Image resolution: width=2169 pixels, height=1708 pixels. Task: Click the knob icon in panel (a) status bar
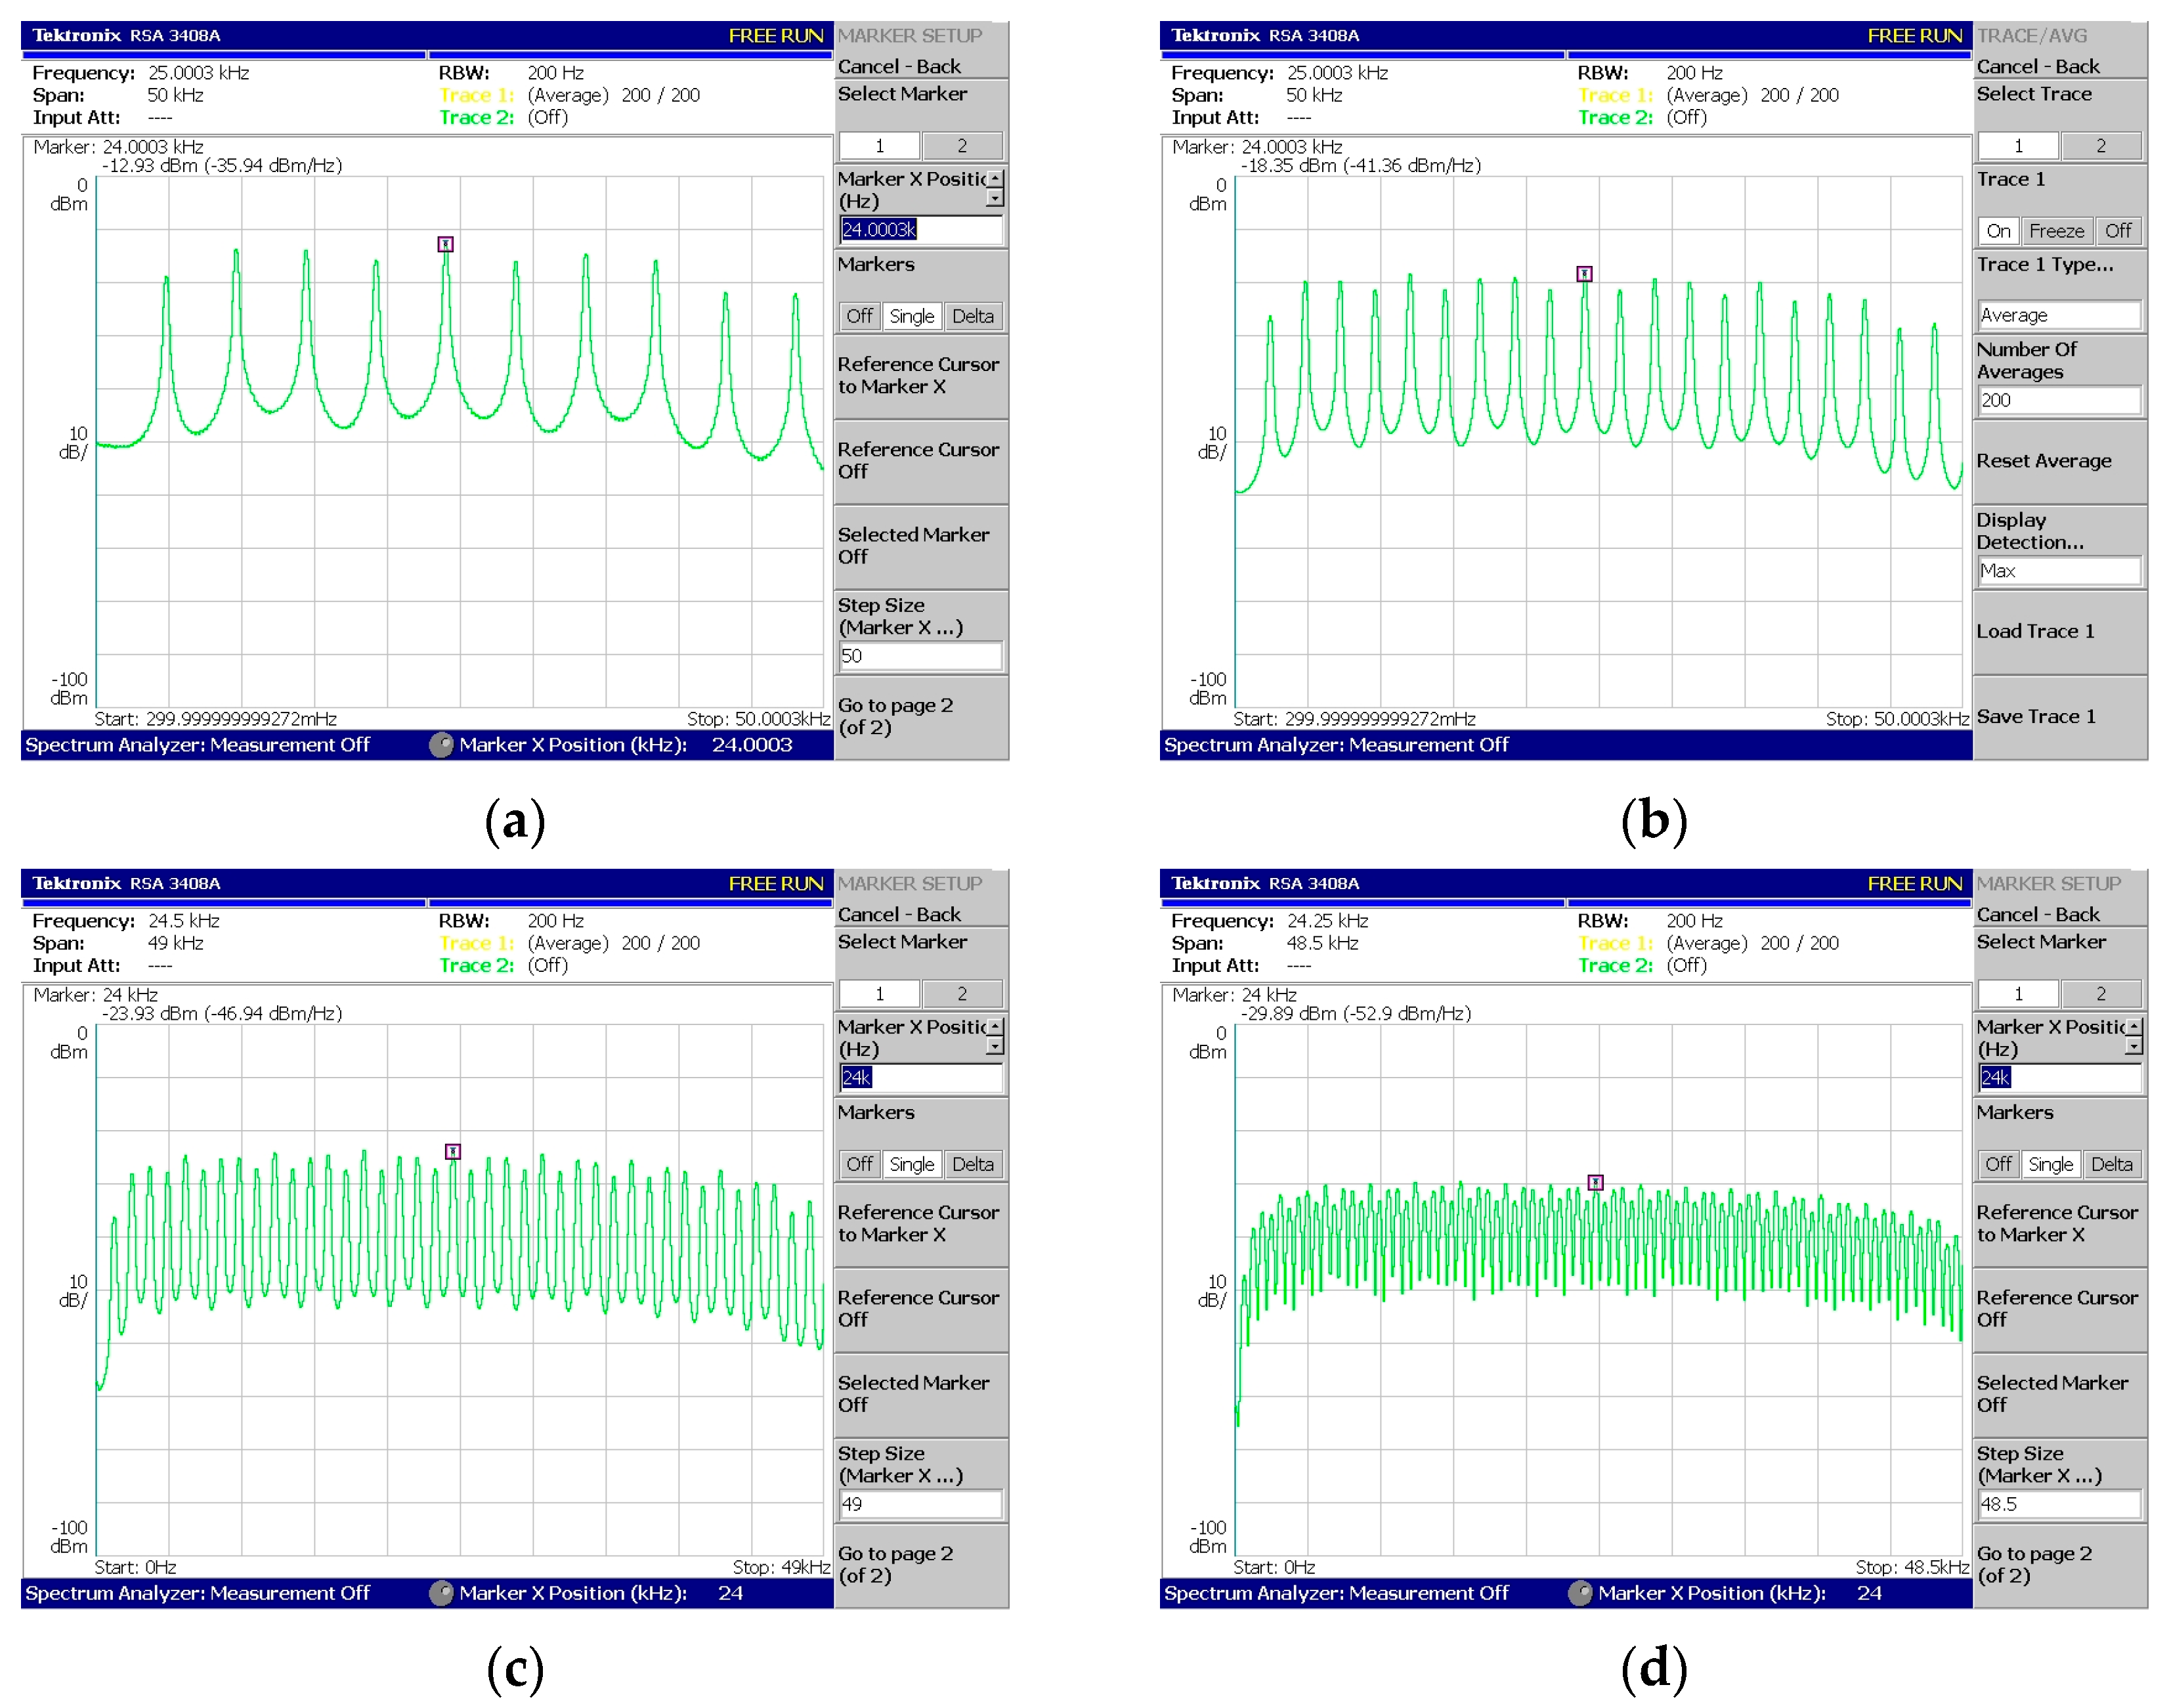click(440, 745)
